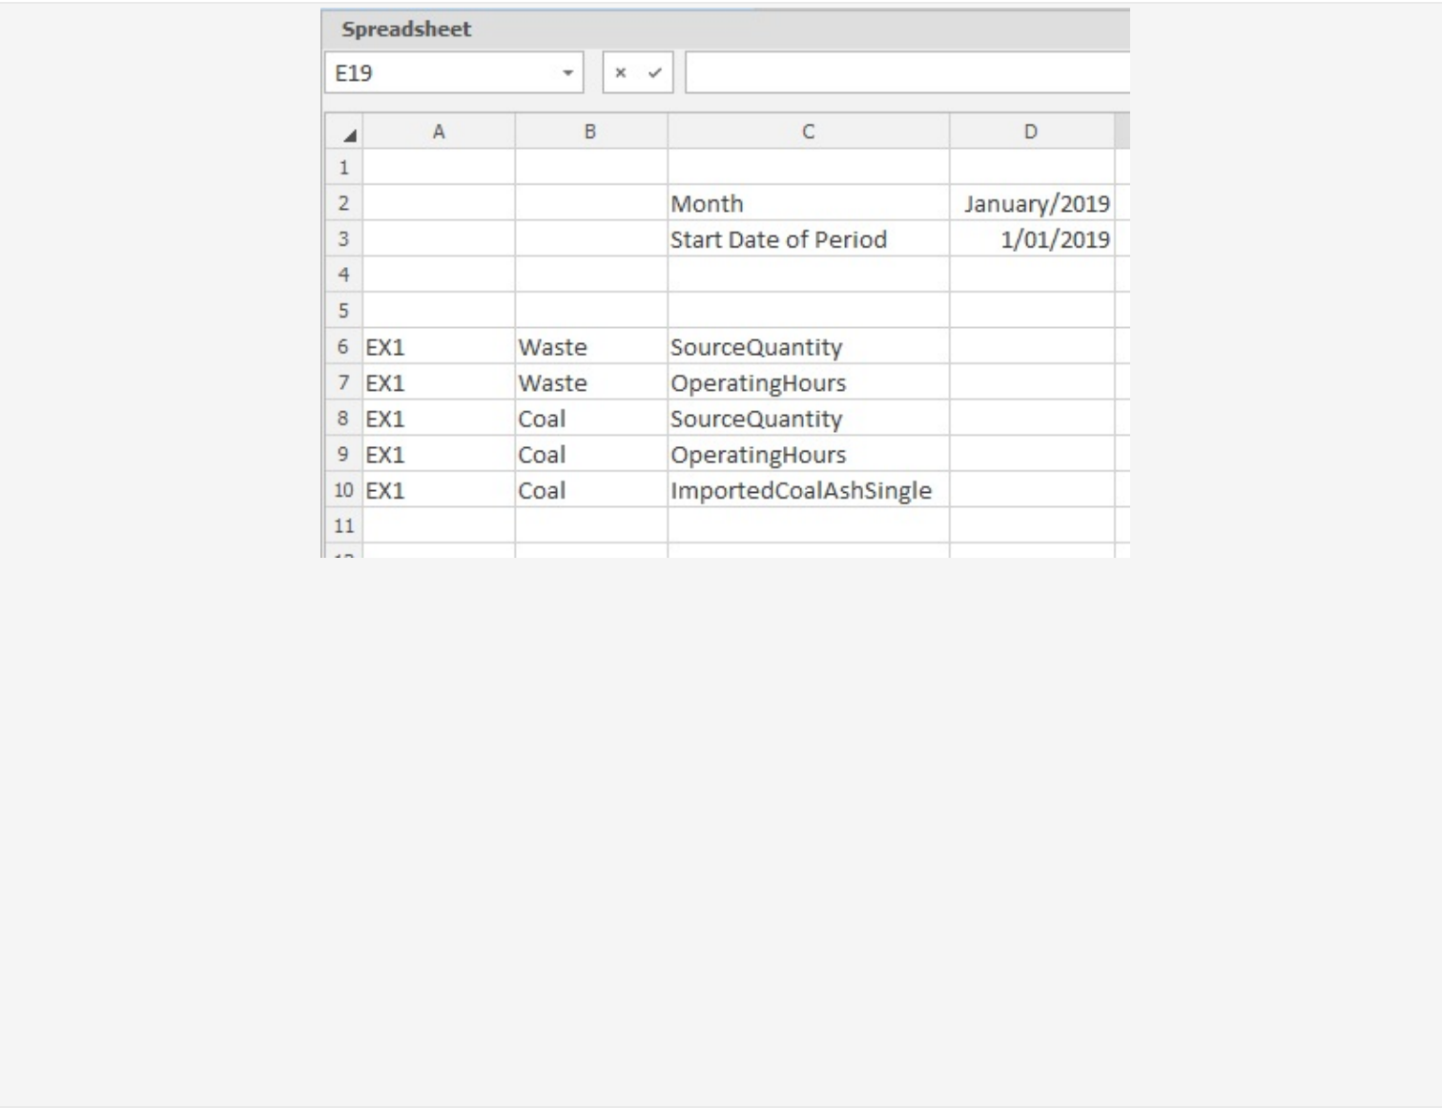Click the Month label cell
The image size is (1442, 1108).
(x=809, y=203)
